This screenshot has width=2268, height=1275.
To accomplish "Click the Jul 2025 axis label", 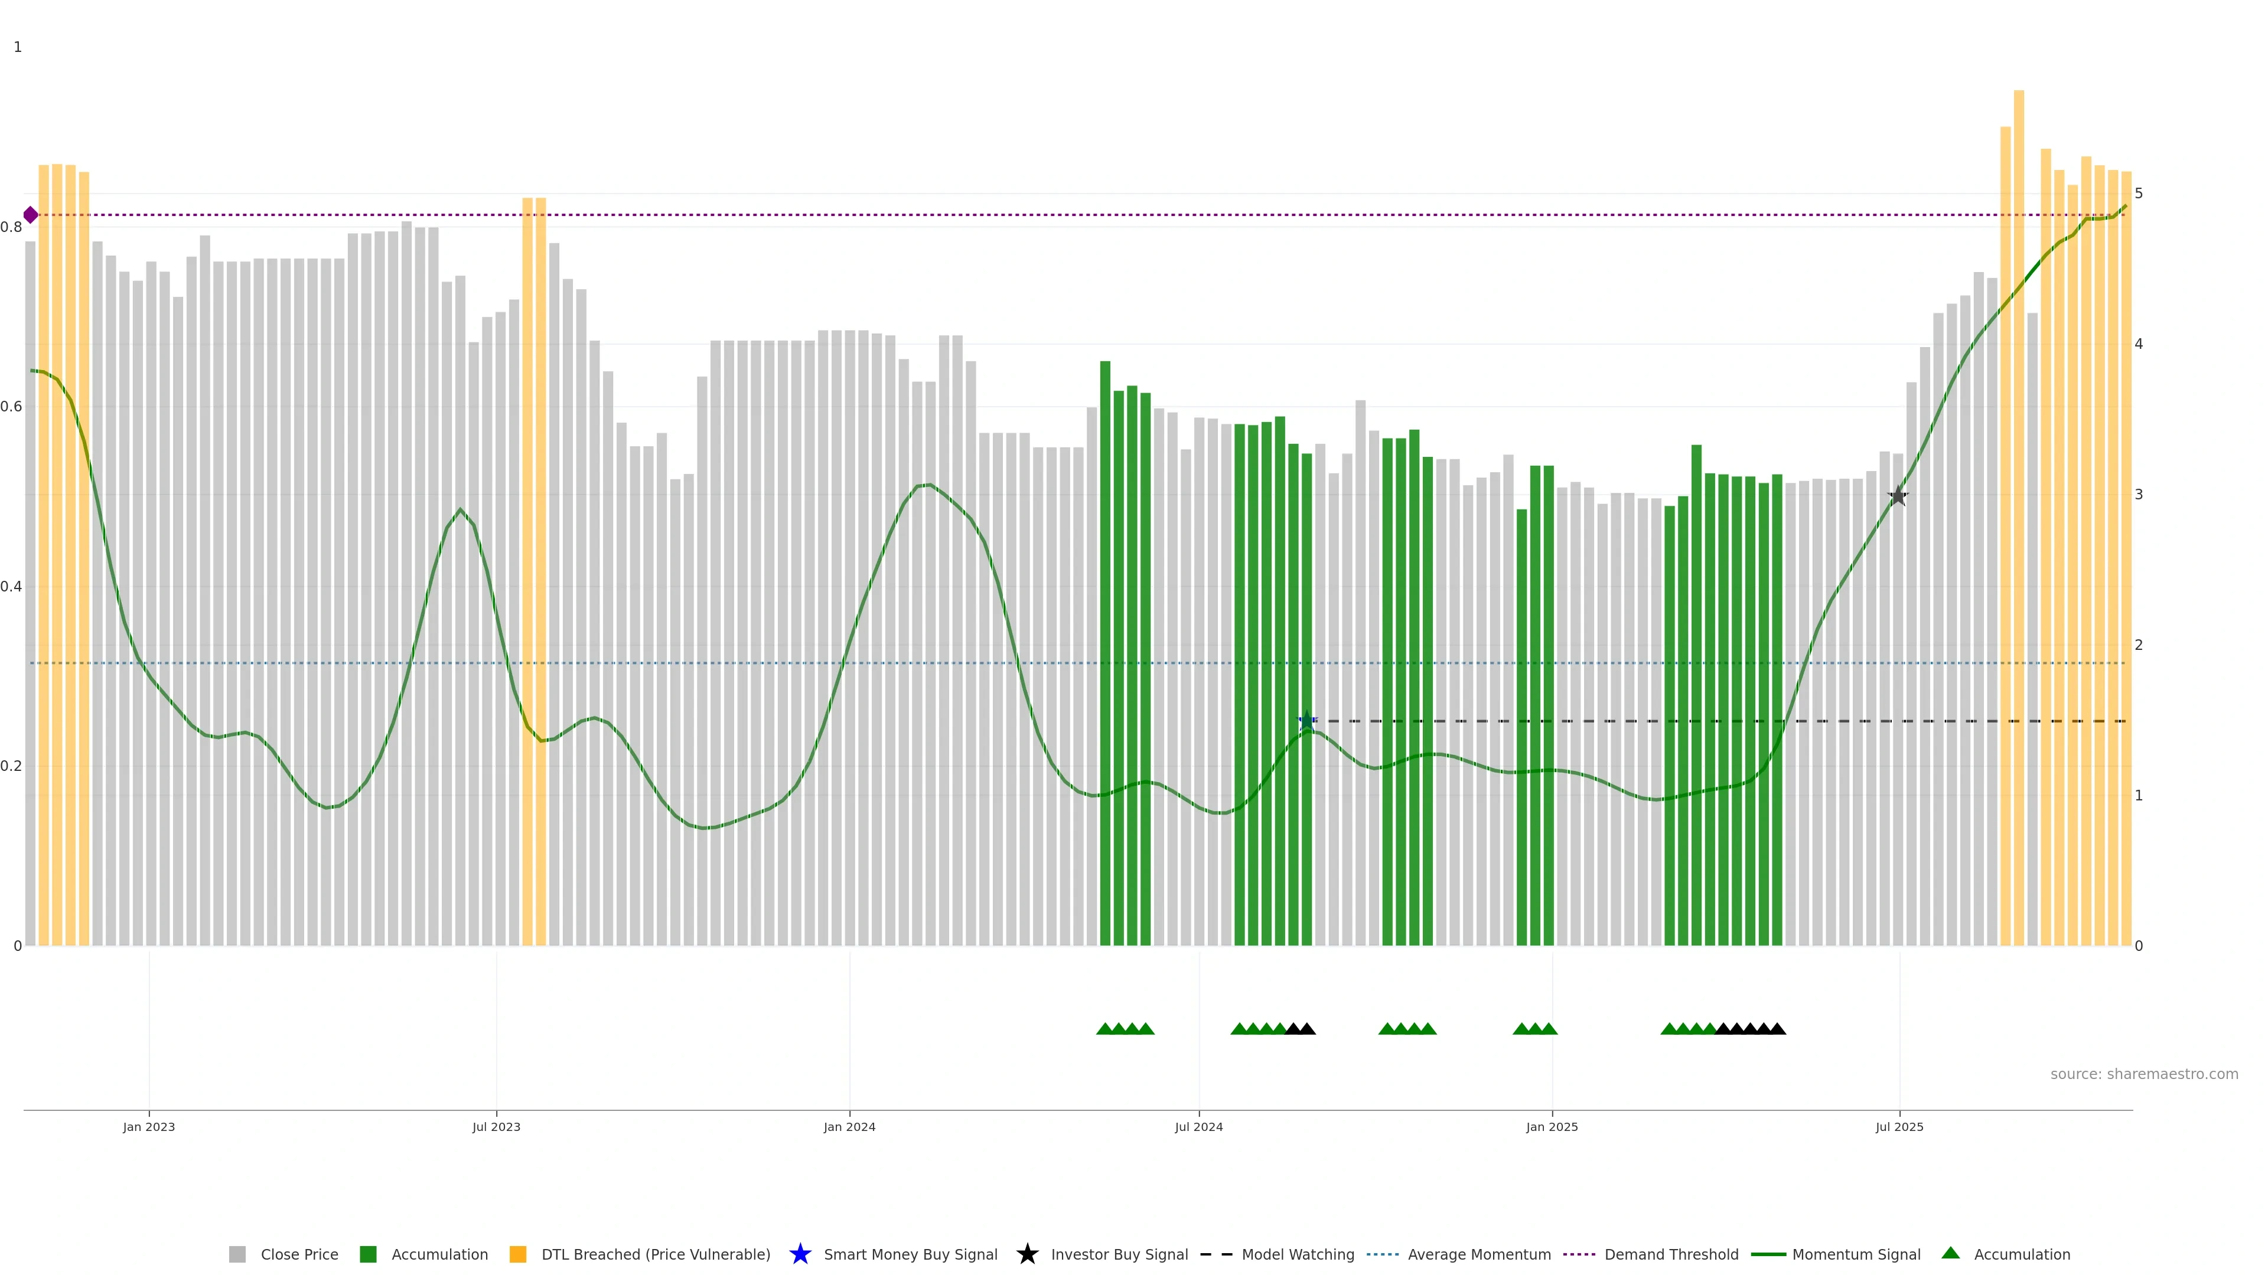I will click(1899, 1126).
